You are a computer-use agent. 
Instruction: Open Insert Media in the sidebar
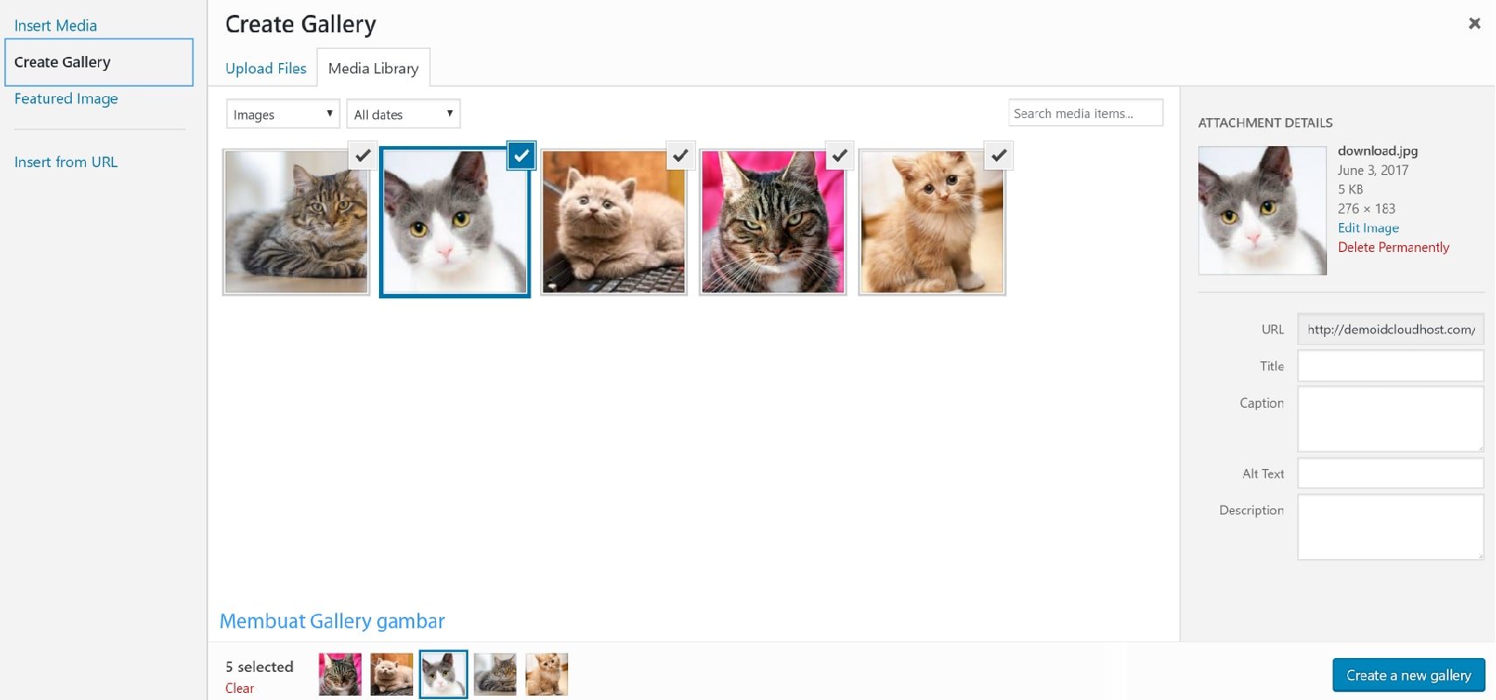pyautogui.click(x=56, y=25)
